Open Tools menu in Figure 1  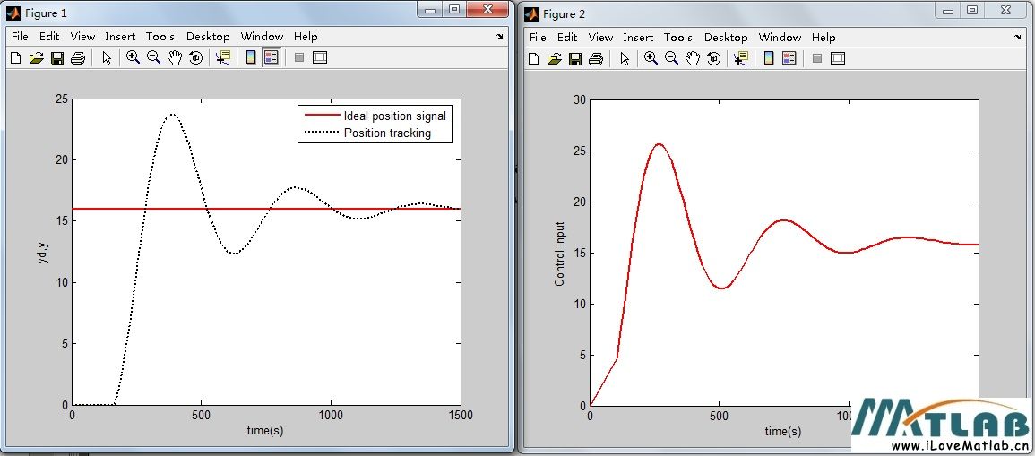pyautogui.click(x=160, y=37)
